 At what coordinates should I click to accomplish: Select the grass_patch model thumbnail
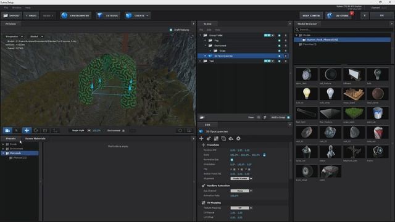point(354,113)
